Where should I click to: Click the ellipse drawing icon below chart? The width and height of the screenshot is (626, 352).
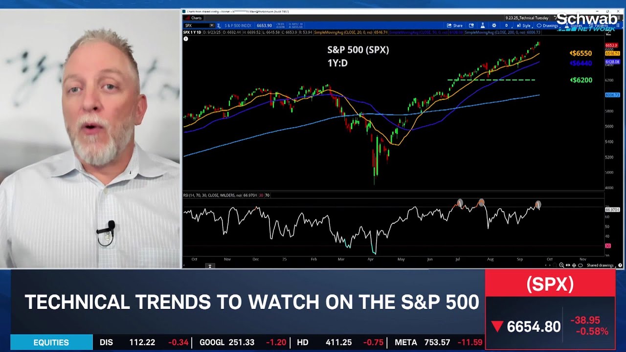point(580,265)
